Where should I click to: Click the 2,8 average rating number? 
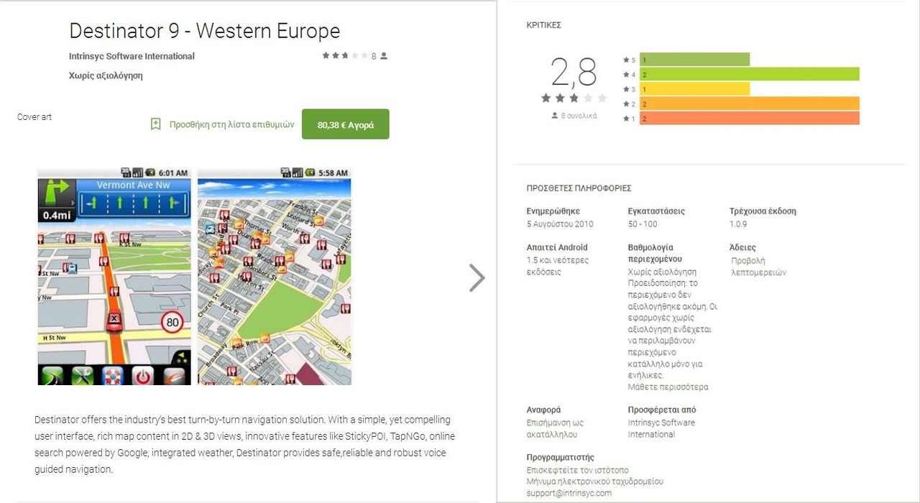[x=574, y=72]
